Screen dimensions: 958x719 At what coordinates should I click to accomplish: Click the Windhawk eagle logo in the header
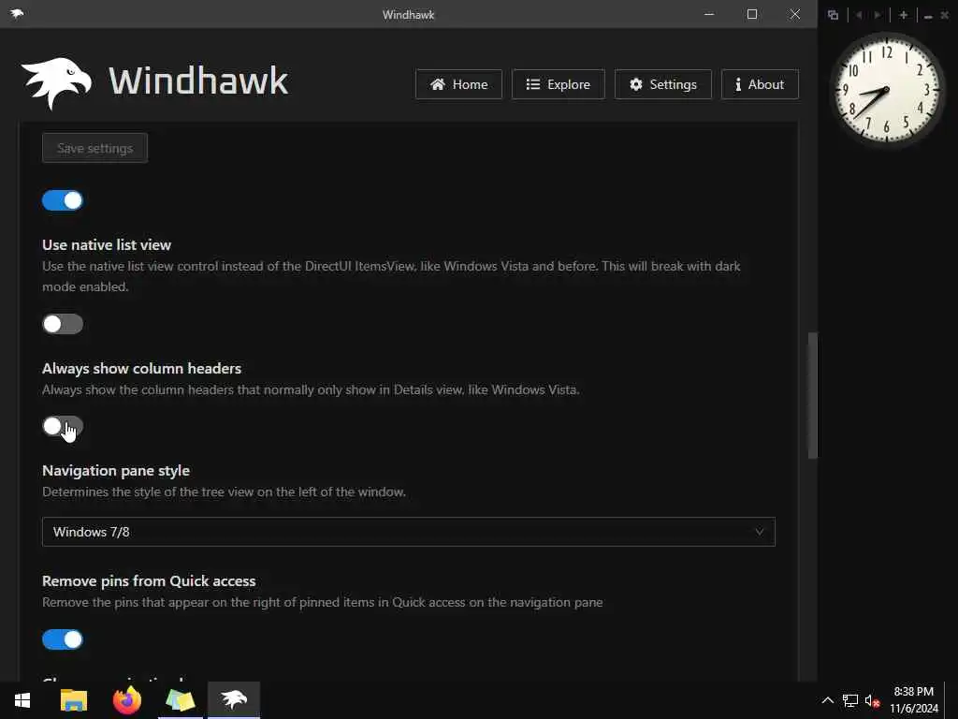56,83
